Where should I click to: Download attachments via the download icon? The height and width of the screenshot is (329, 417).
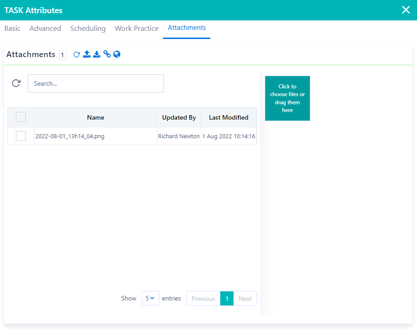96,54
